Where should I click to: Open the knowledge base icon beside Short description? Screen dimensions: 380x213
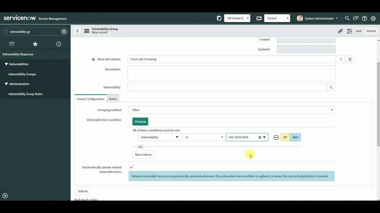pyautogui.click(x=350, y=59)
